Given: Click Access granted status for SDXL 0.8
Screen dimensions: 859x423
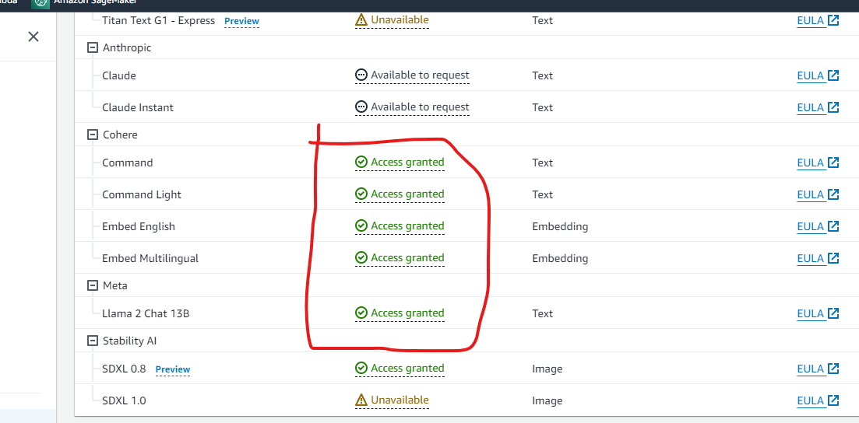Looking at the screenshot, I should click(400, 369).
